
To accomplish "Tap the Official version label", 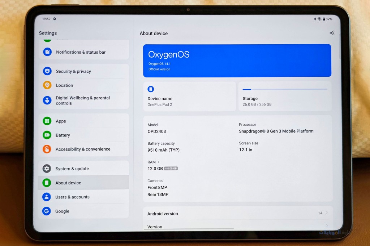I will point(159,69).
